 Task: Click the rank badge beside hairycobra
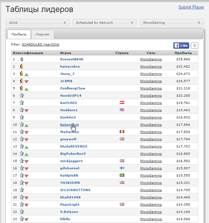coord(22,66)
